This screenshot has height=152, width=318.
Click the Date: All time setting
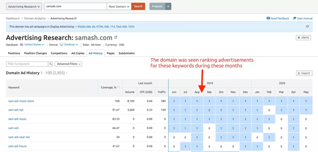(91, 45)
